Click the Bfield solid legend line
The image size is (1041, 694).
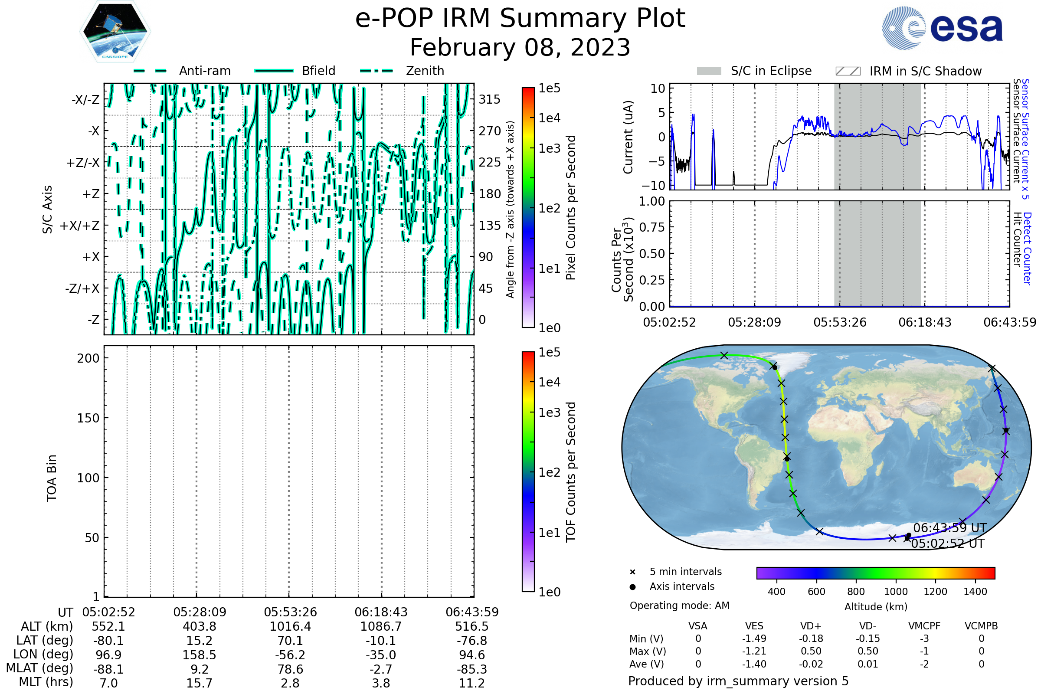click(x=274, y=71)
